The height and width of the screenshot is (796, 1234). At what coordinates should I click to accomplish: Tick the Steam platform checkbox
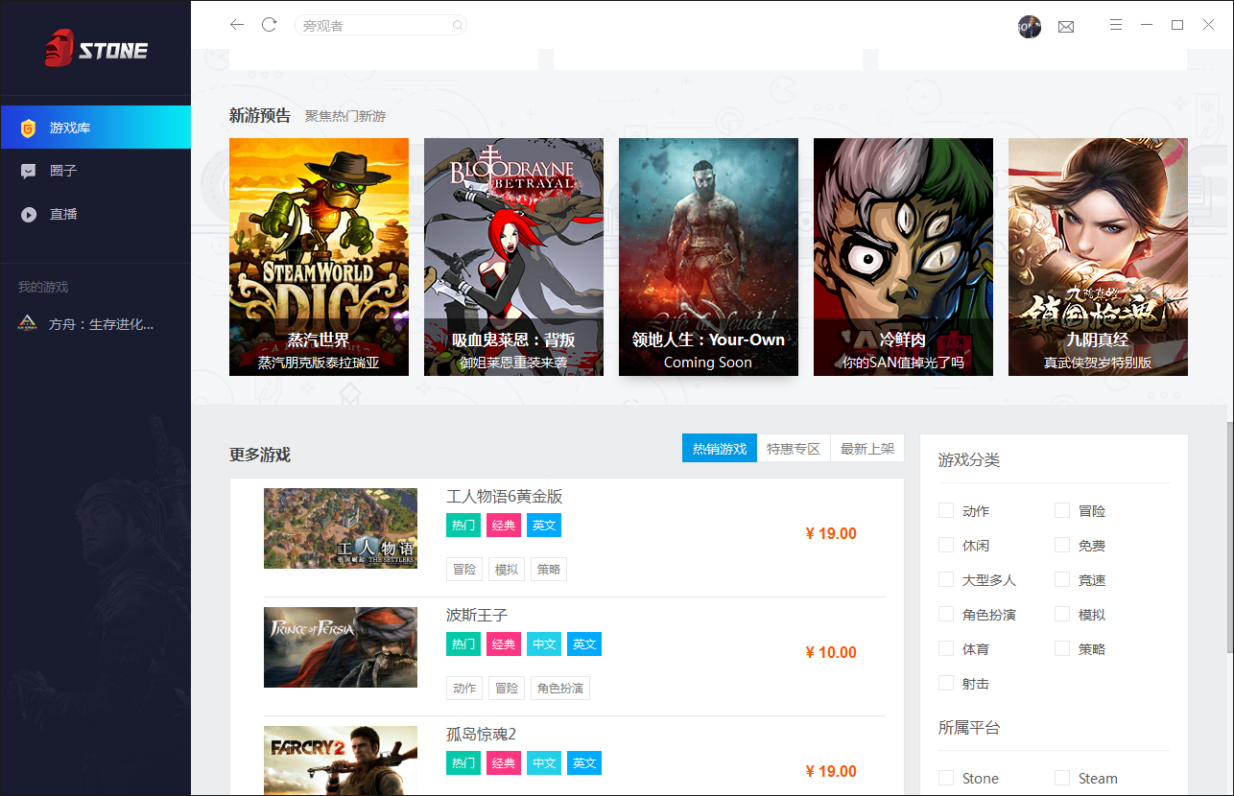point(1062,778)
